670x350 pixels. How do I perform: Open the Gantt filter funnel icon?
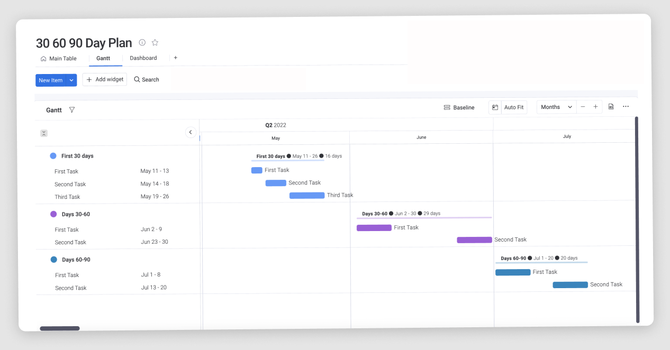pyautogui.click(x=72, y=110)
